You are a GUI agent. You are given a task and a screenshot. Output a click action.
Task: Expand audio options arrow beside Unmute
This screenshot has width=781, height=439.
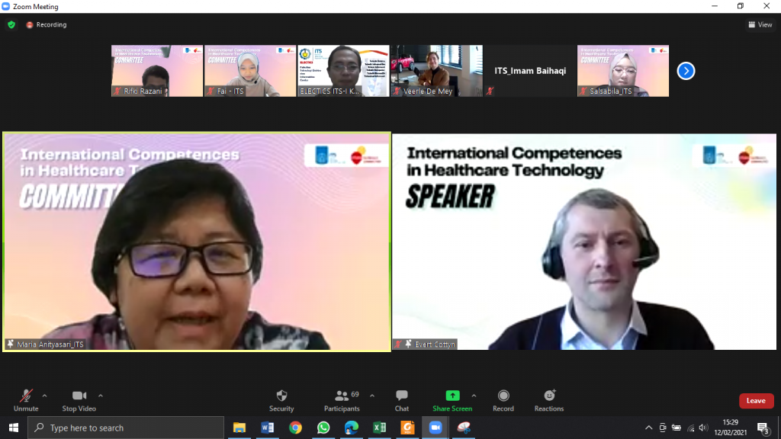tap(44, 396)
